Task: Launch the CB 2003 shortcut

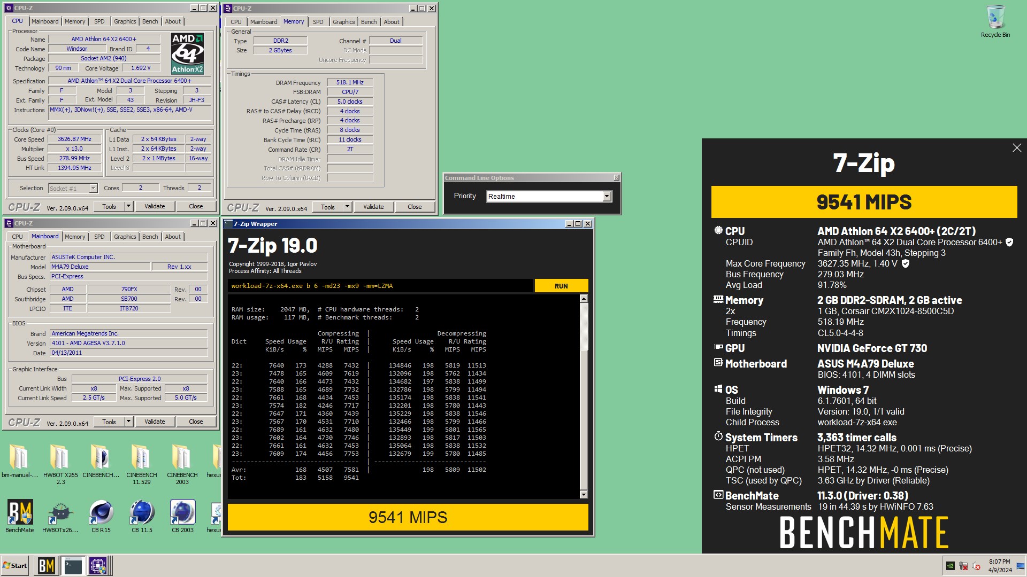Action: 182,516
